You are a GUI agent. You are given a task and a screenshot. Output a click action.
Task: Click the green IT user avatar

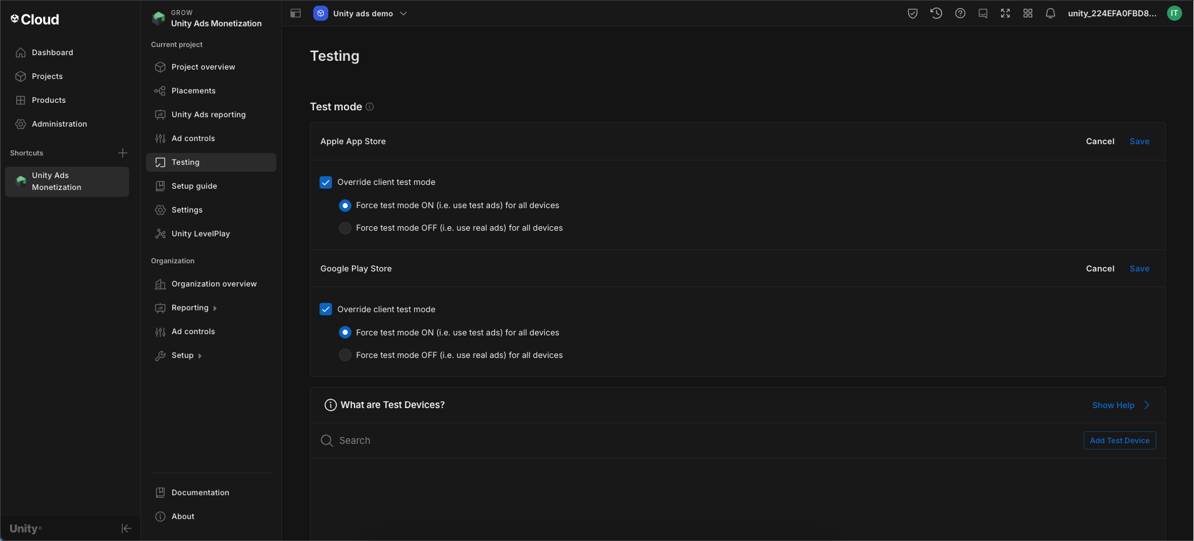coord(1175,13)
